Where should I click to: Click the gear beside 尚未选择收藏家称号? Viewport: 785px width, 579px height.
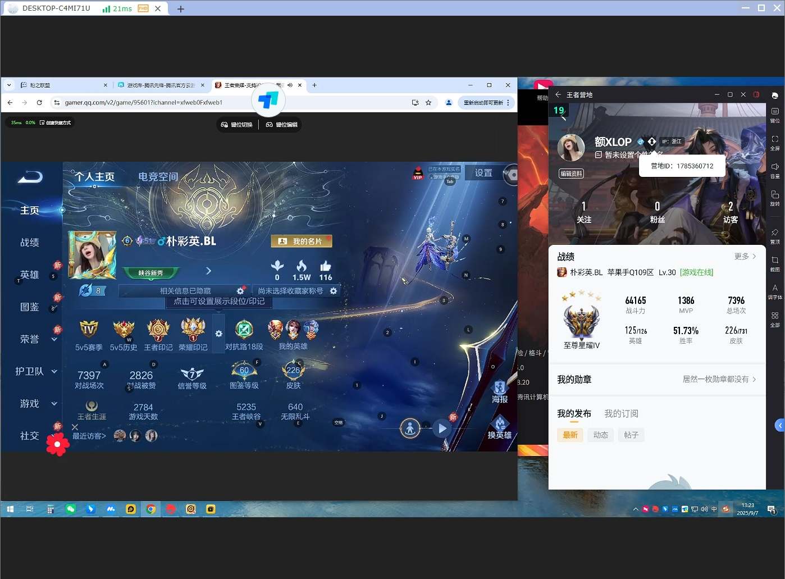click(334, 291)
